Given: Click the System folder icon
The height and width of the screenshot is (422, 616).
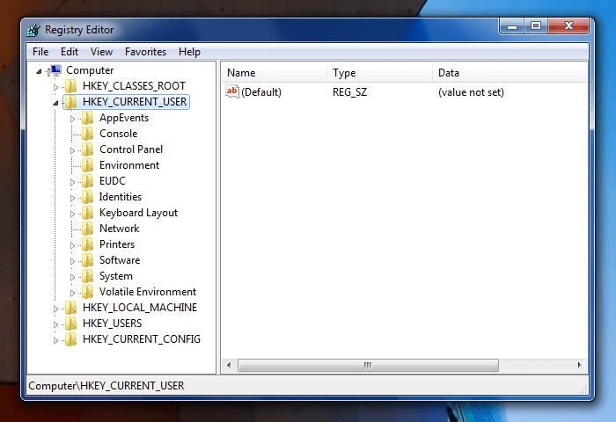Looking at the screenshot, I should (x=87, y=276).
